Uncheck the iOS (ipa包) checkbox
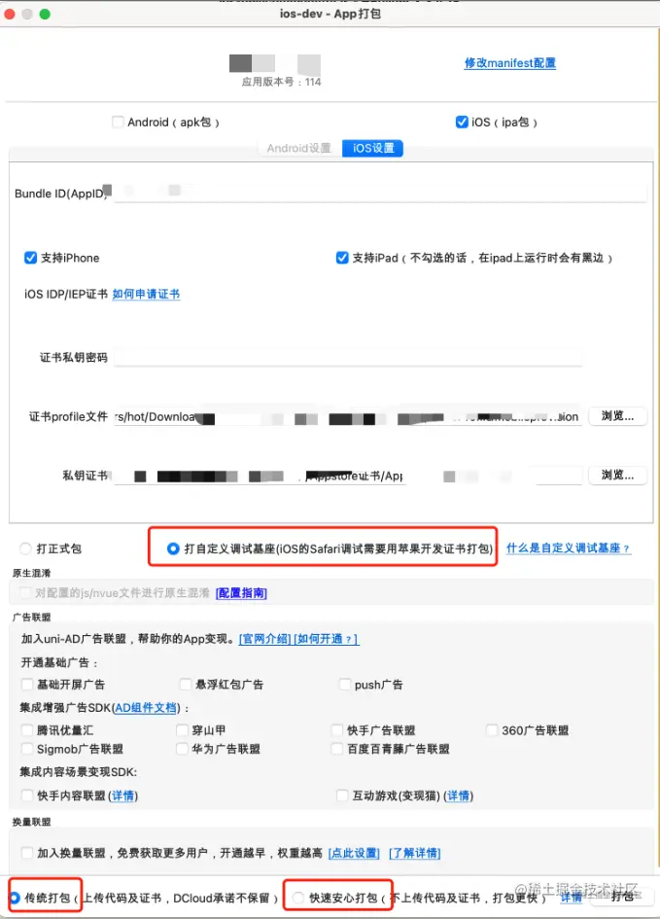The height and width of the screenshot is (919, 660). (462, 122)
